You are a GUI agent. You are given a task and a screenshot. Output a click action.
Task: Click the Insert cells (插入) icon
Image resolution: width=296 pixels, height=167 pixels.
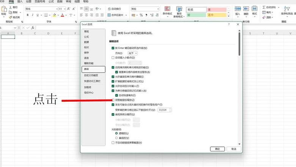(x=238, y=9)
